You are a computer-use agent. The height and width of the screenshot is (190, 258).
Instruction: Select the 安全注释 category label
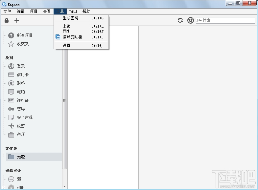tap(25, 117)
